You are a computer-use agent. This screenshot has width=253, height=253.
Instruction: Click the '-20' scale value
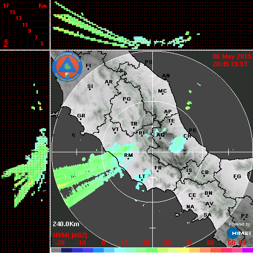[x=60, y=243]
